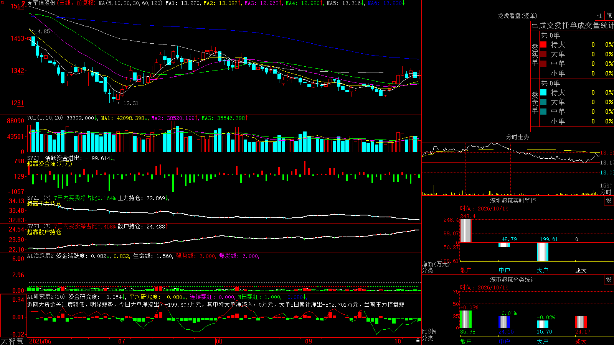Click the 分时走势 panel title
Screen dimensions: 614x345
click(518, 137)
